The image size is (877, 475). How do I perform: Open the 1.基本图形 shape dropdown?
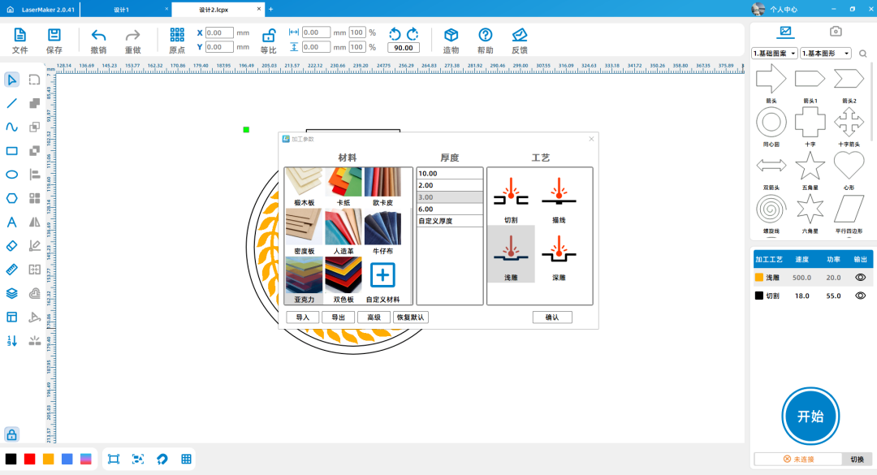824,54
